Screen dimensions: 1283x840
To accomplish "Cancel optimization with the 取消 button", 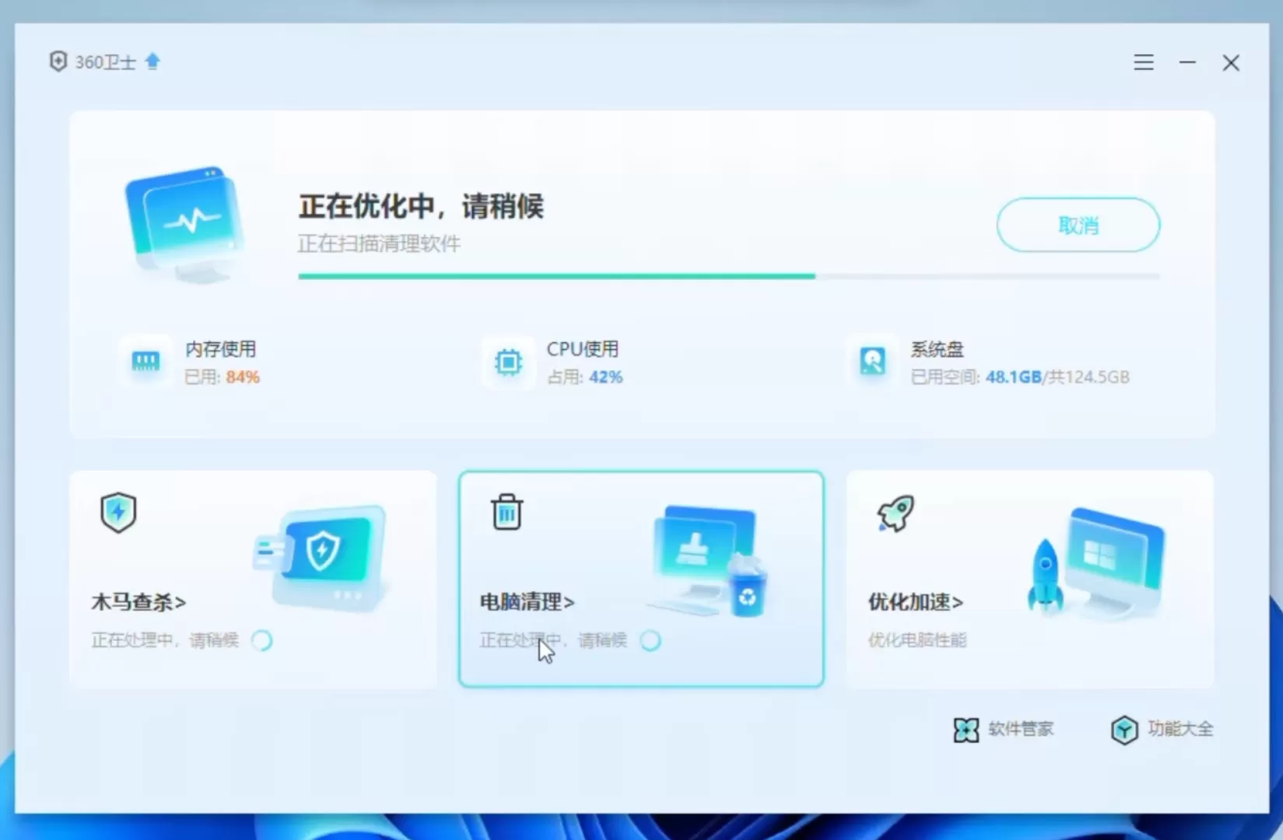I will pyautogui.click(x=1078, y=225).
